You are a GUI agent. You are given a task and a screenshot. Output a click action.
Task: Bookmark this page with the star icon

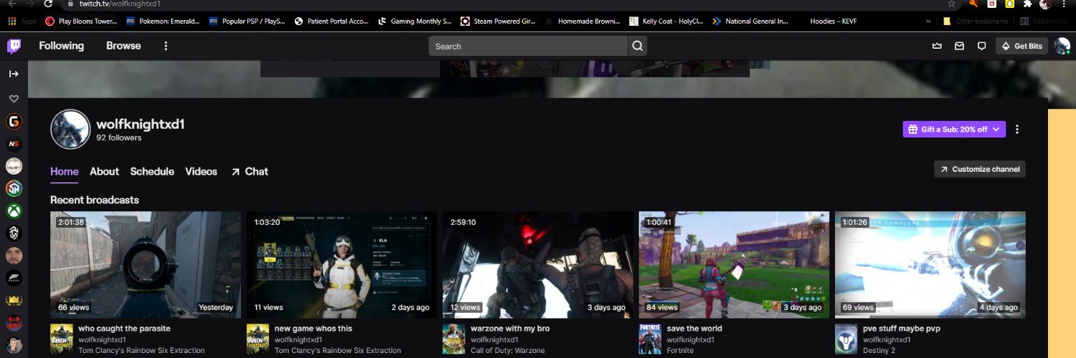click(951, 4)
